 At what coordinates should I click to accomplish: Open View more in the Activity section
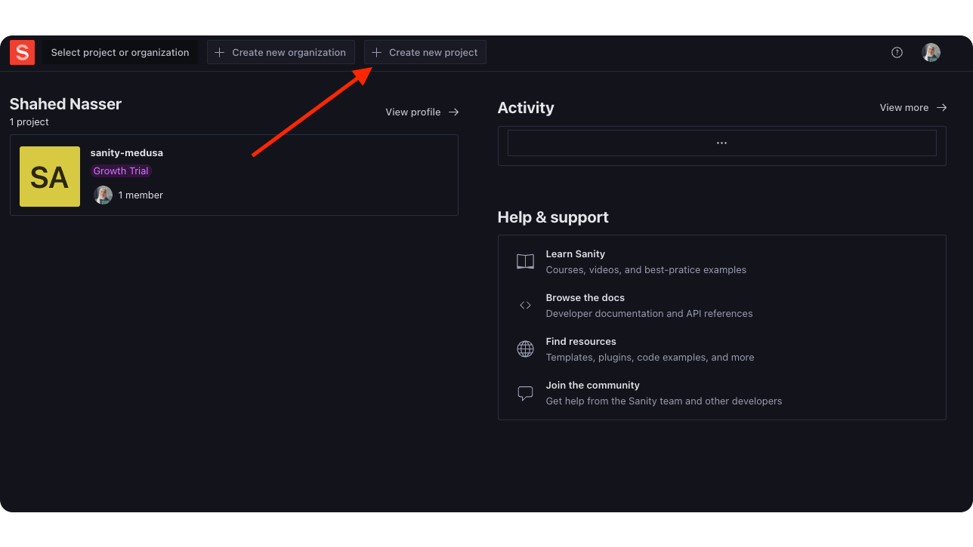pos(903,107)
